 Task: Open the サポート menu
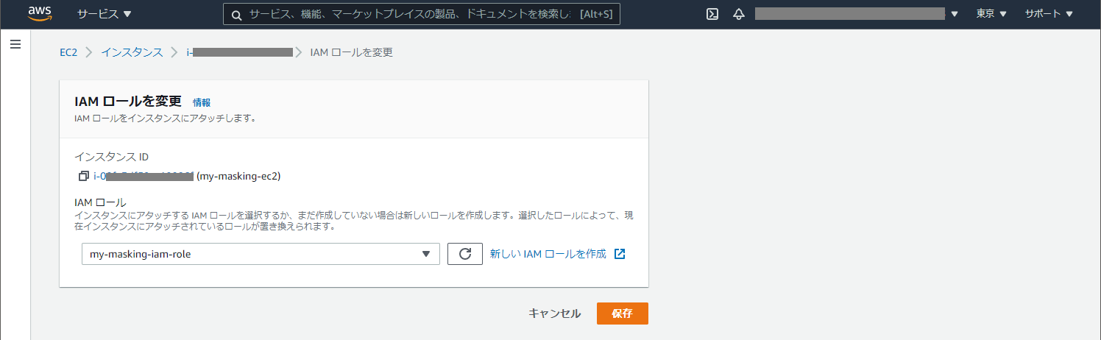pos(1048,14)
